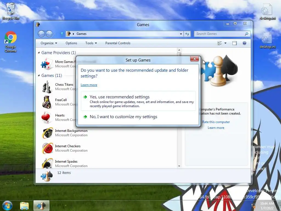Click the Forward navigation arrow in Games window
281x211 pixels.
pos(49,34)
